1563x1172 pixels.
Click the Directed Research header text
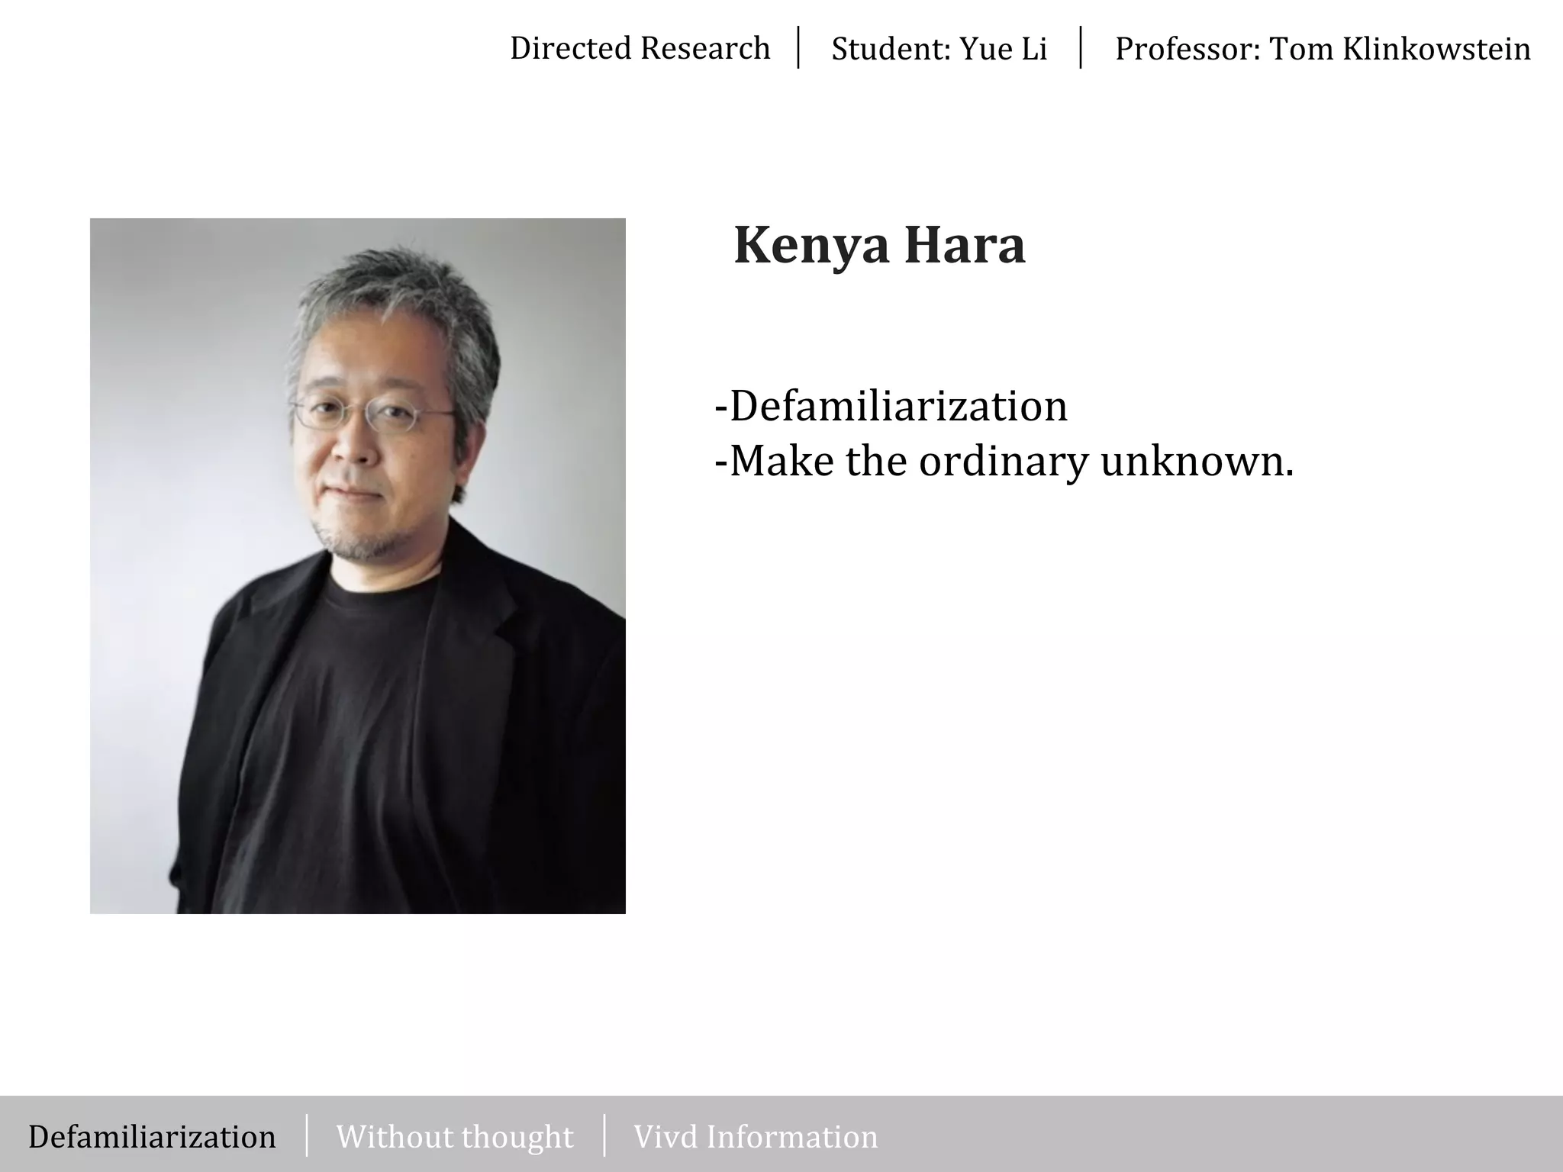pos(640,48)
